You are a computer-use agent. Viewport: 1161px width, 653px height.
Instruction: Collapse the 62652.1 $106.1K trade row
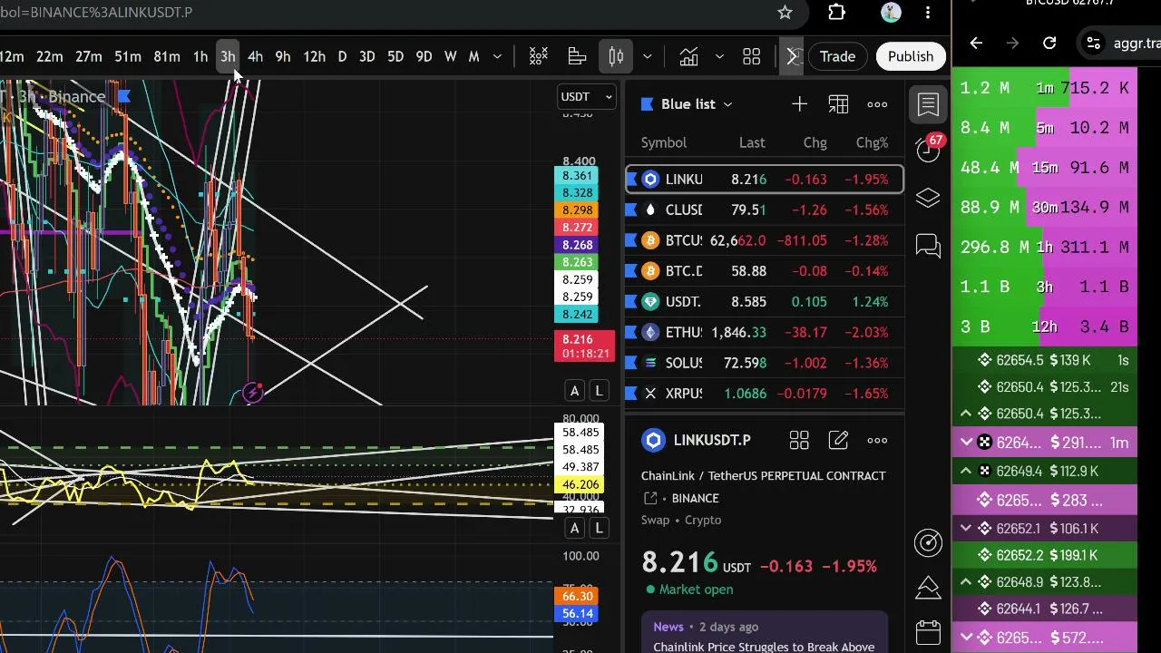pos(966,528)
